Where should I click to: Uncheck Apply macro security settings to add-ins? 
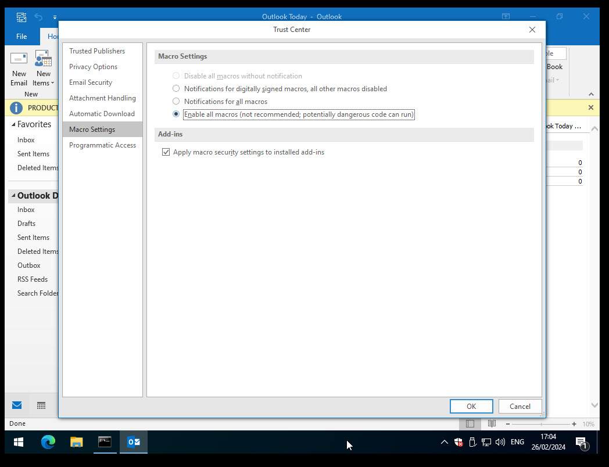166,152
